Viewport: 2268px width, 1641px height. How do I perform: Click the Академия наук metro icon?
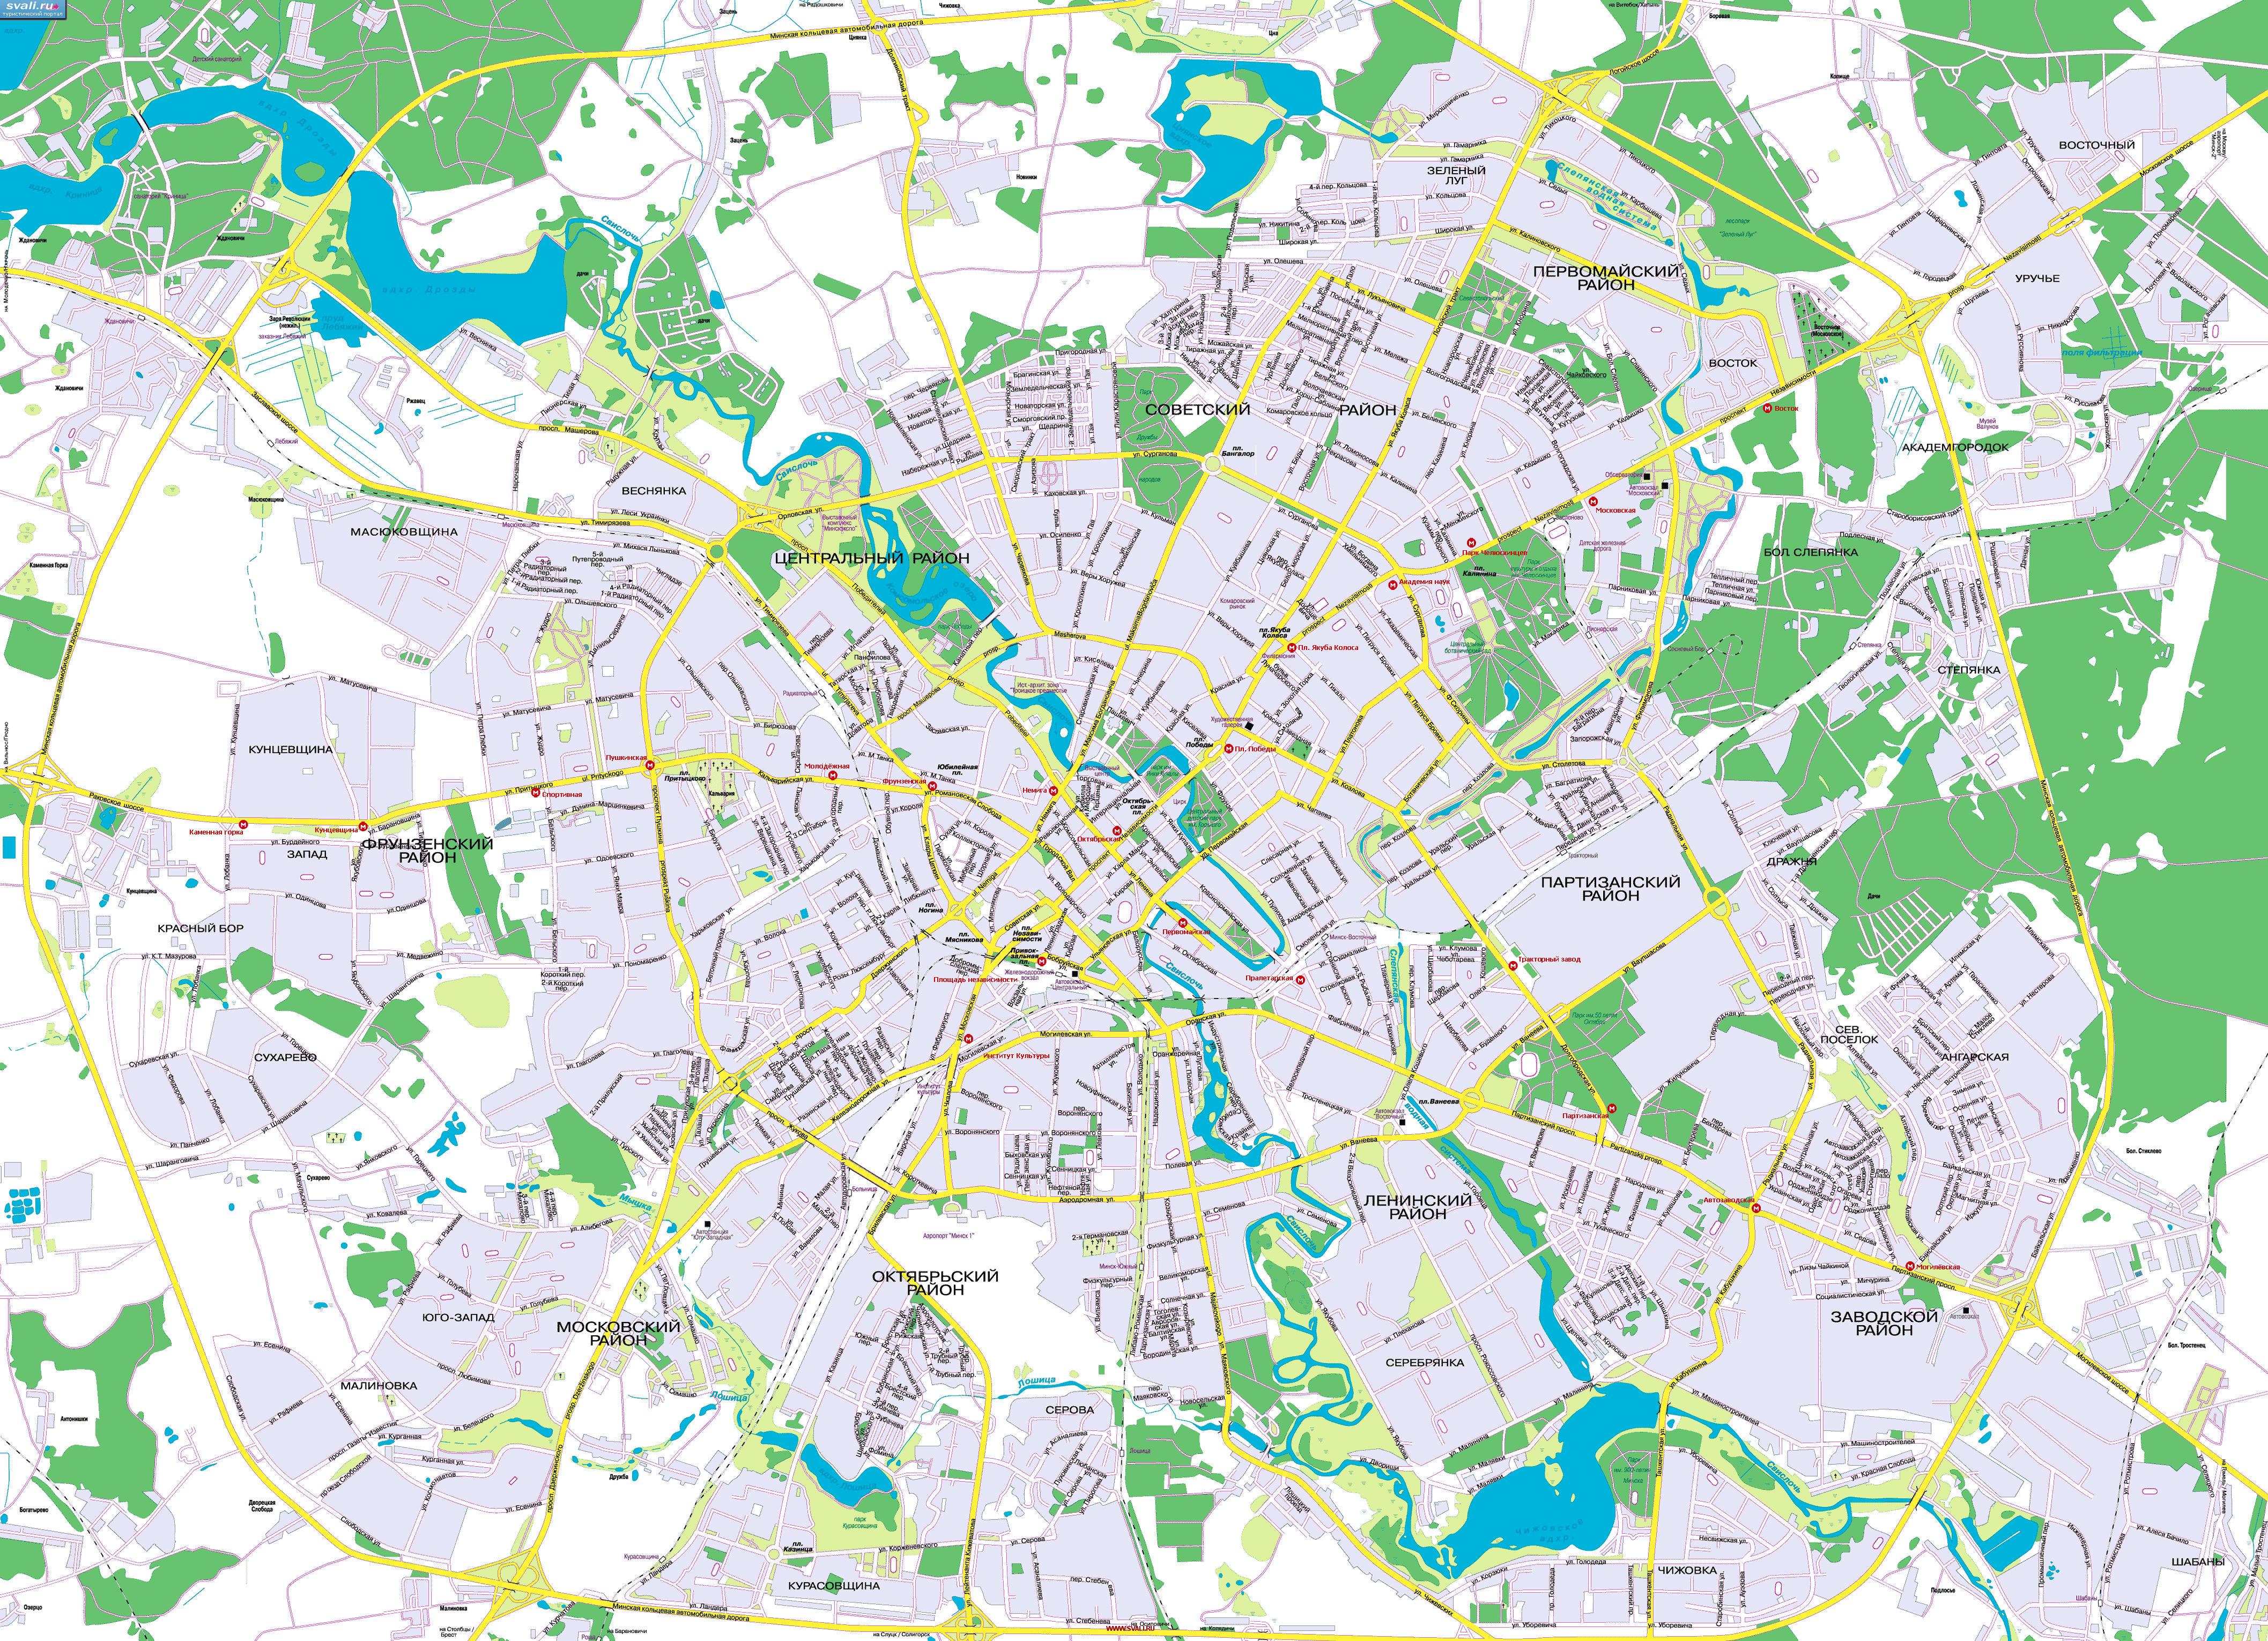click(x=1393, y=586)
